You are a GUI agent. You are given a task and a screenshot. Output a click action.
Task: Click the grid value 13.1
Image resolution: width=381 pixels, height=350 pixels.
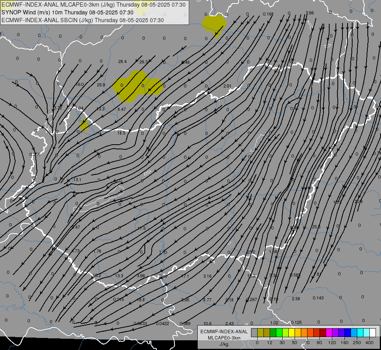point(77,180)
